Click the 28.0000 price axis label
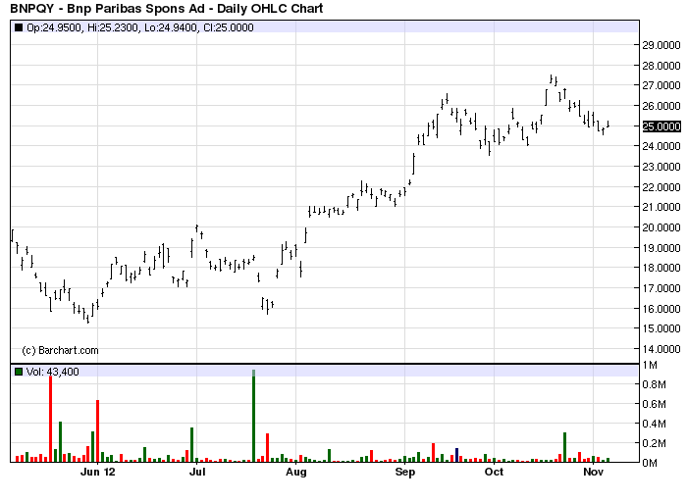 [661, 66]
